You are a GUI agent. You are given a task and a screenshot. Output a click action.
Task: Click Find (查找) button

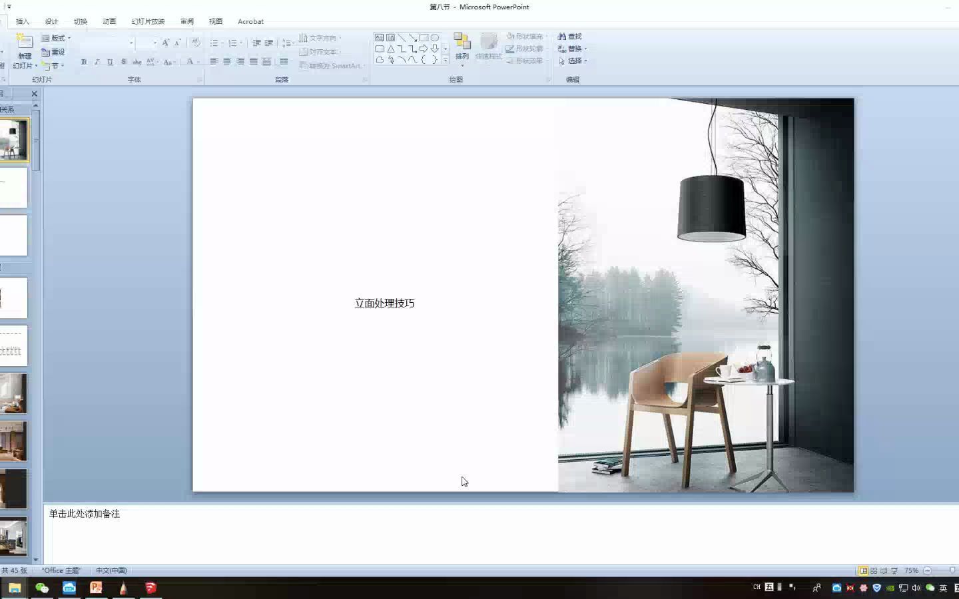click(x=570, y=36)
